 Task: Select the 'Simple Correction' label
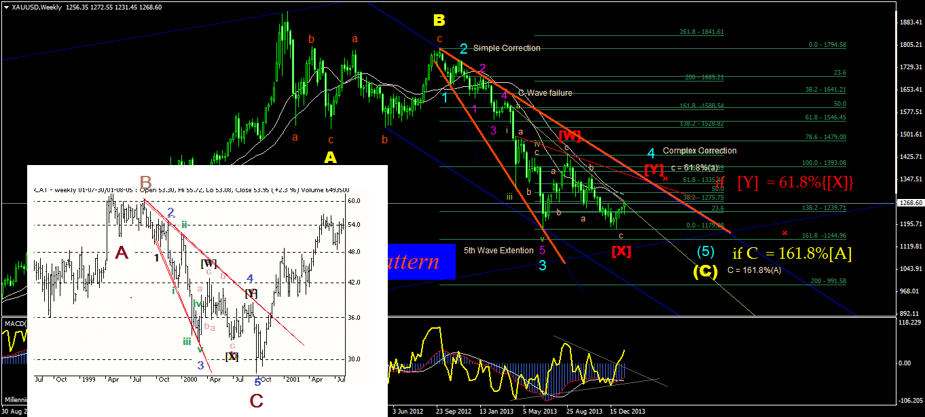click(x=507, y=48)
